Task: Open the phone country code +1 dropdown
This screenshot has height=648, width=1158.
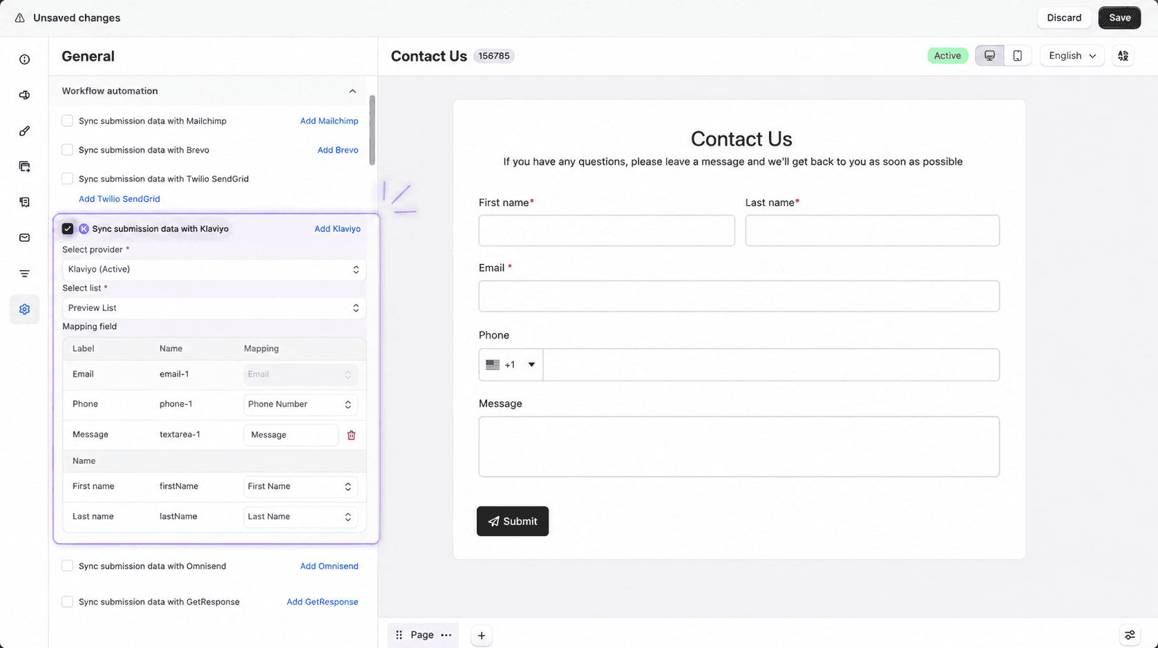Action: (511, 365)
